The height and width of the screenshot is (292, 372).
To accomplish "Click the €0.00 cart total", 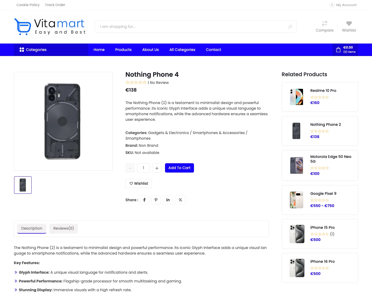I will pyautogui.click(x=348, y=48).
